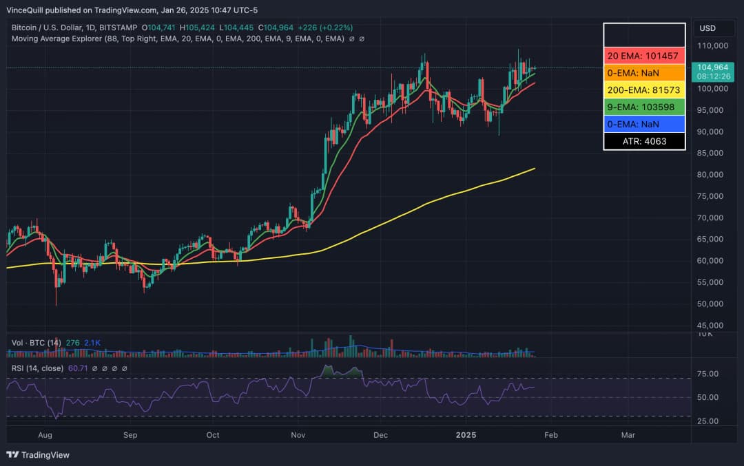The image size is (744, 466).
Task: Click the 2025 label on time axis
Action: [466, 435]
